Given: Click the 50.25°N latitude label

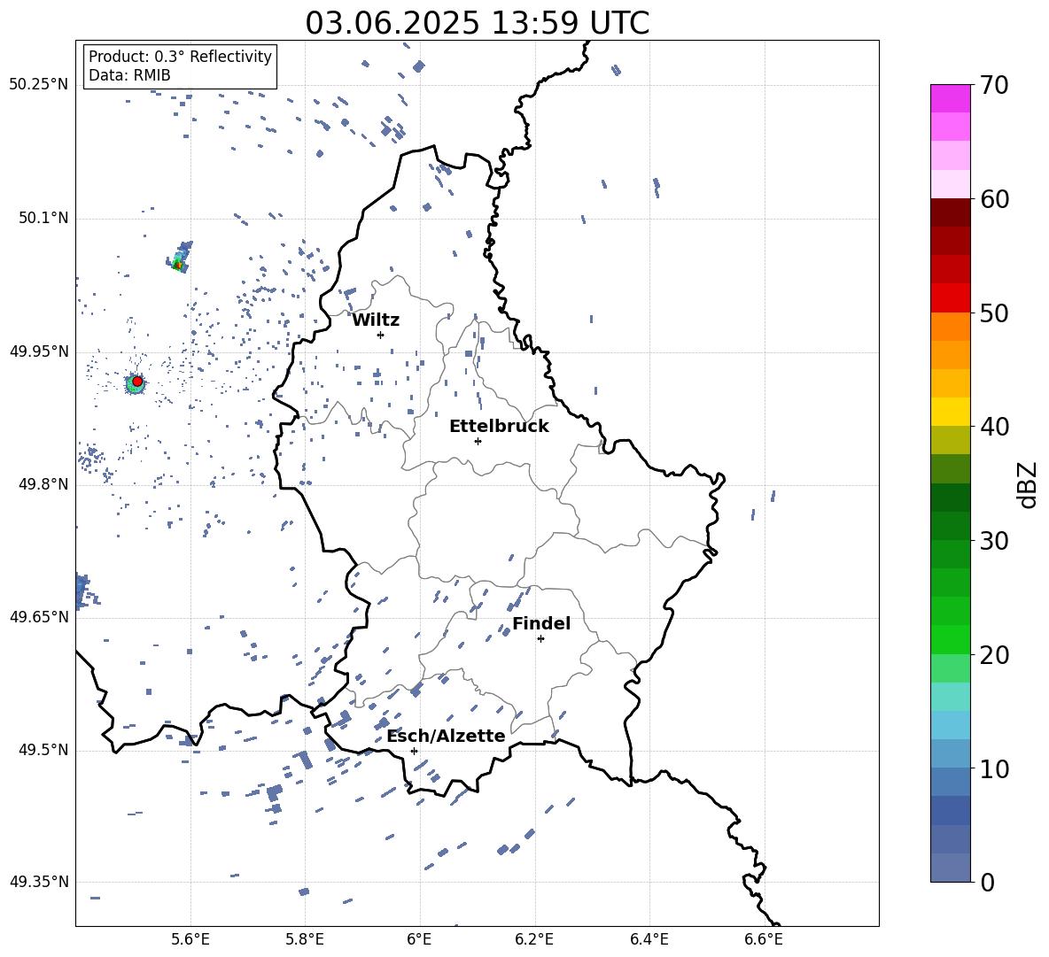Looking at the screenshot, I should click(x=39, y=85).
